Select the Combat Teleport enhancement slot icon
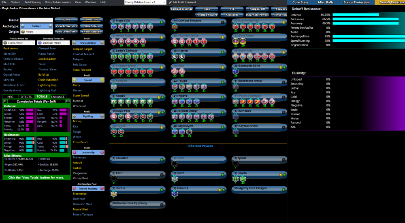The height and width of the screenshot is (223, 405). click(175, 26)
